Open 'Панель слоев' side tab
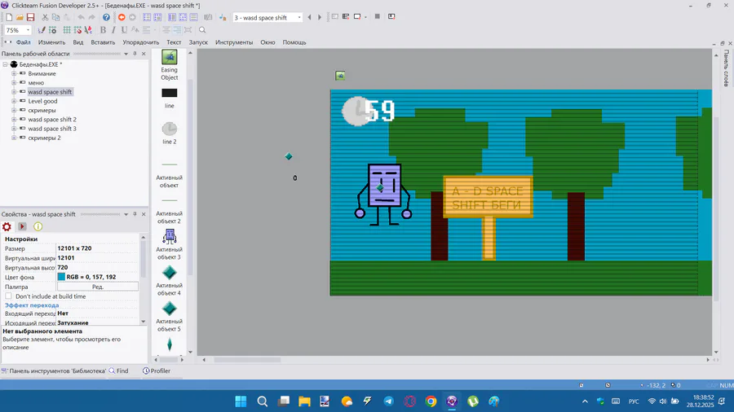 (726, 68)
